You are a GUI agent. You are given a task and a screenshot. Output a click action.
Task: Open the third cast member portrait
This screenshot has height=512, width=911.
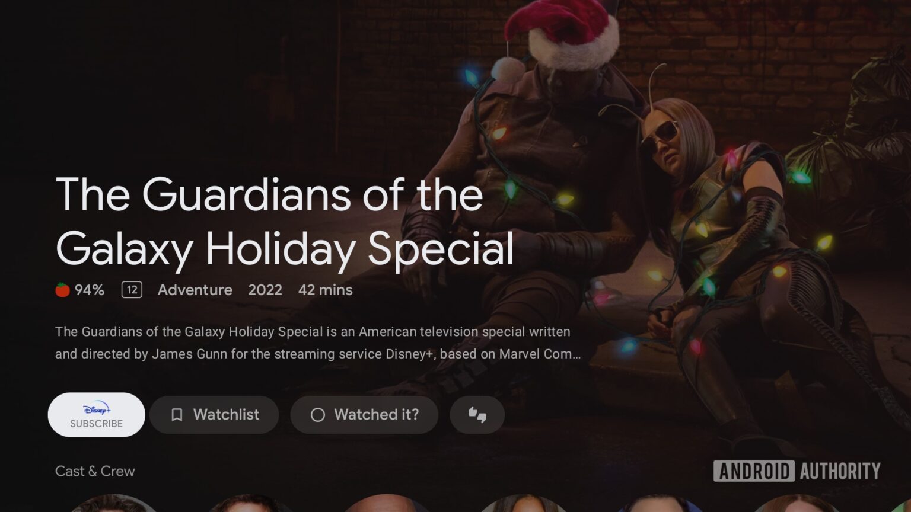point(386,503)
